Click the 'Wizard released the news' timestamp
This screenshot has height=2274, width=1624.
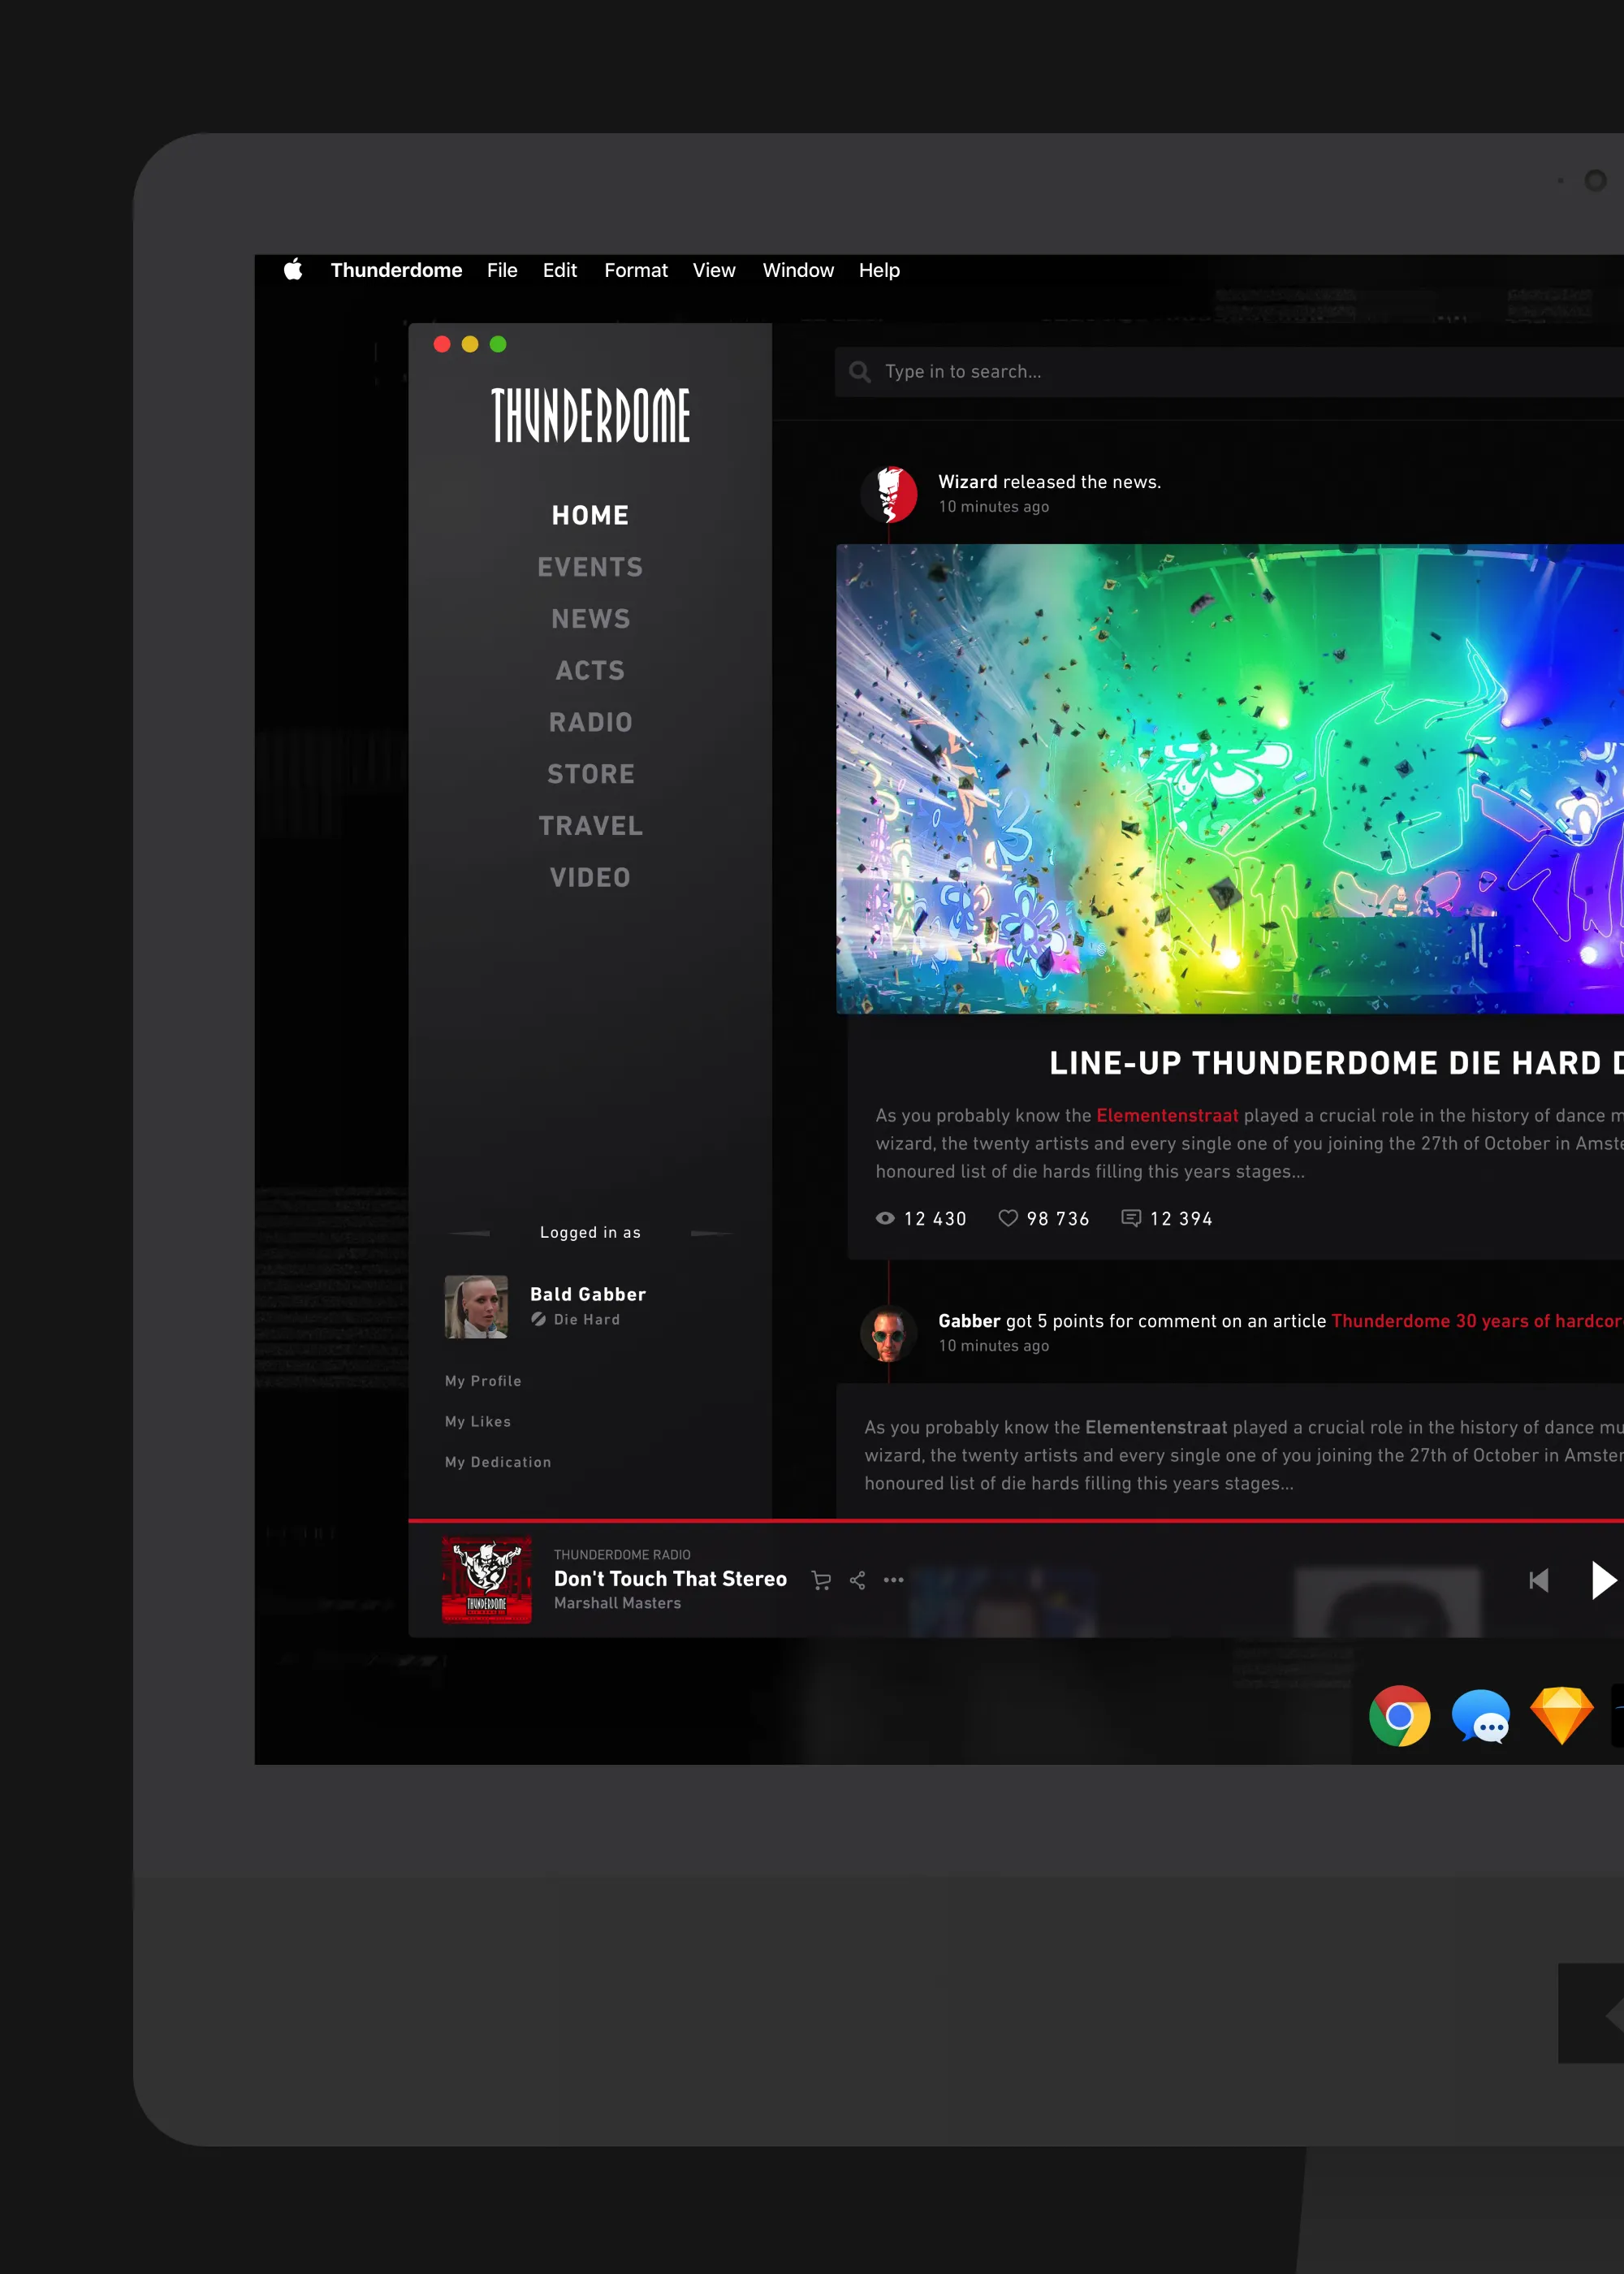(993, 507)
